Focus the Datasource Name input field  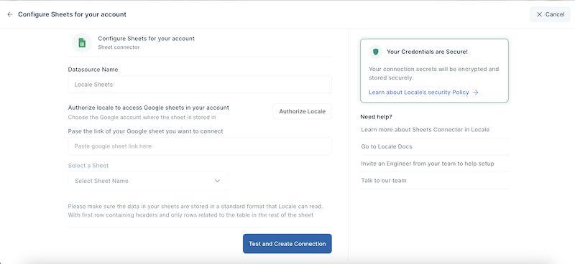click(x=200, y=84)
